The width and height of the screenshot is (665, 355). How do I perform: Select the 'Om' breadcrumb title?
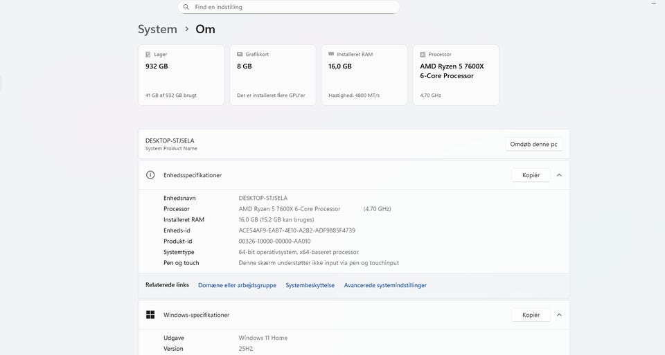click(x=205, y=29)
